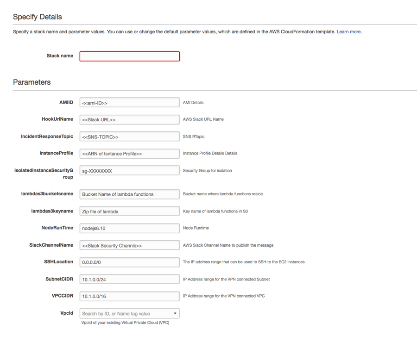Click the HookUrlName Slack URL field
This screenshot has width=417, height=342.
(129, 119)
